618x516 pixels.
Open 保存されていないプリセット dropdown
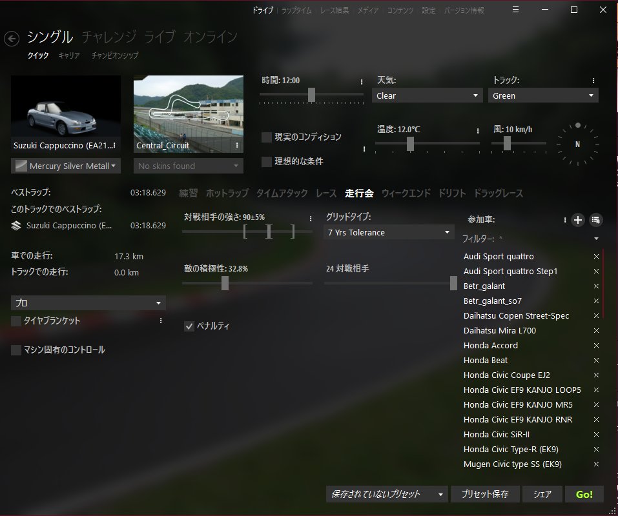(x=387, y=494)
